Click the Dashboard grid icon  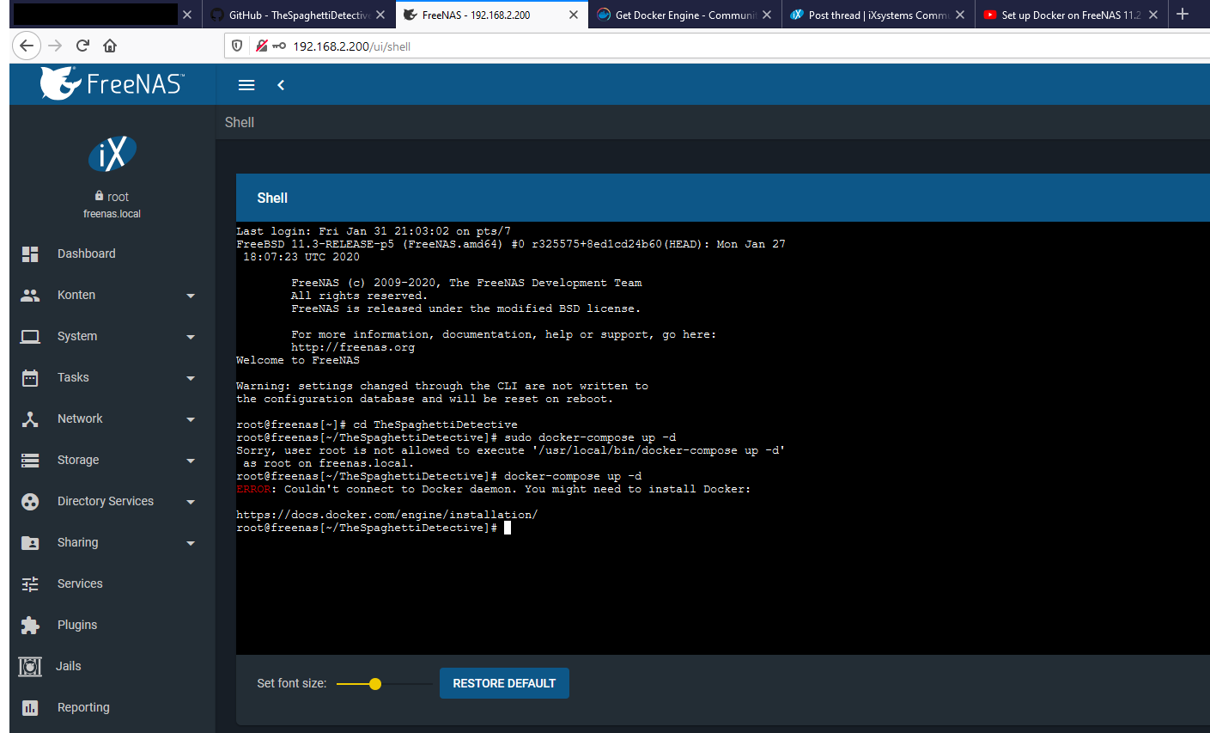click(x=30, y=253)
